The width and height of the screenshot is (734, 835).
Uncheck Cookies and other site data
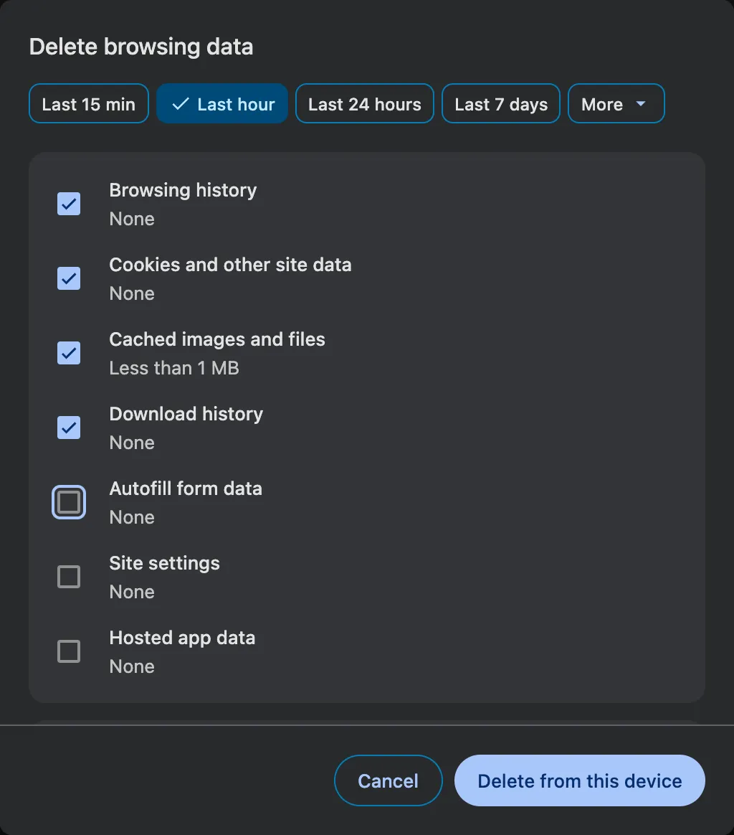tap(69, 278)
